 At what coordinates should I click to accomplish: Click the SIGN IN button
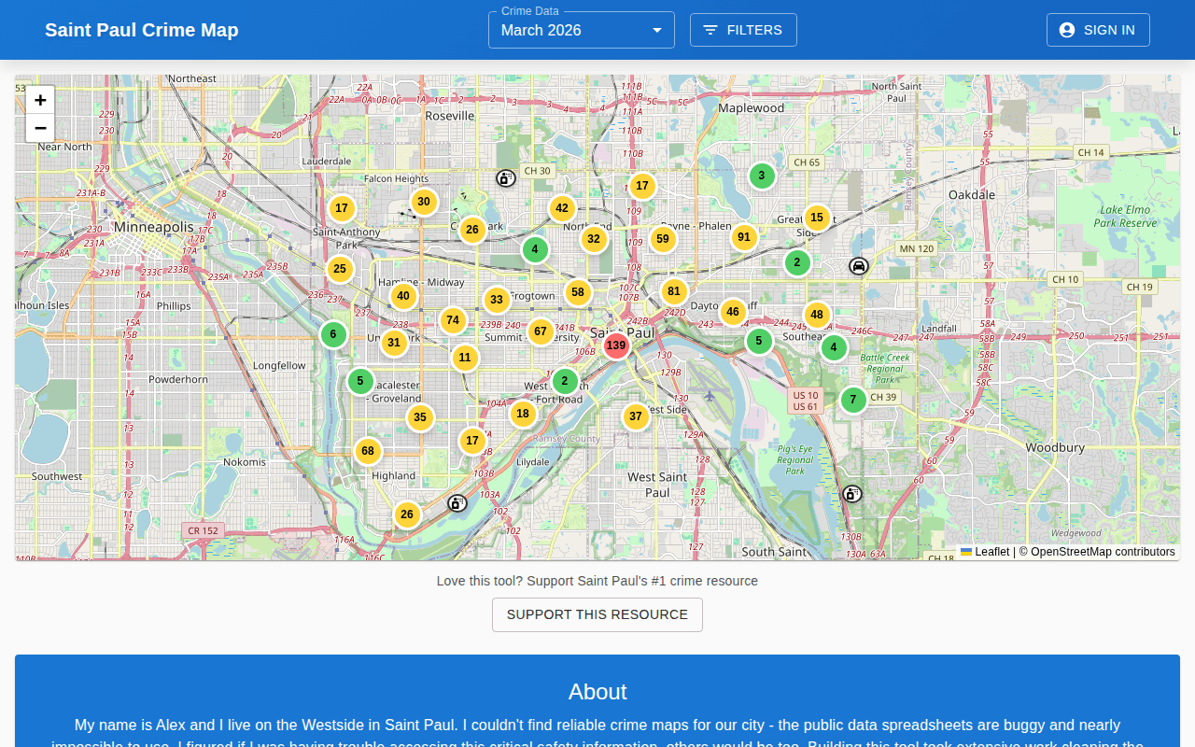click(x=1098, y=29)
